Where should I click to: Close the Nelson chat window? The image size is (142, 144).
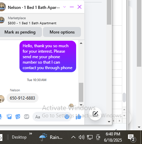[80, 7]
